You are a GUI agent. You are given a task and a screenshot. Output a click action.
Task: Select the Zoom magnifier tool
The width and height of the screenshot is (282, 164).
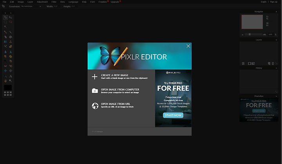click(x=11, y=81)
